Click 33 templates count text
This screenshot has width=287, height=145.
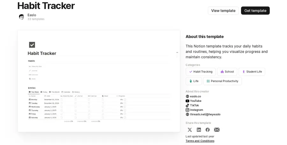(x=36, y=19)
